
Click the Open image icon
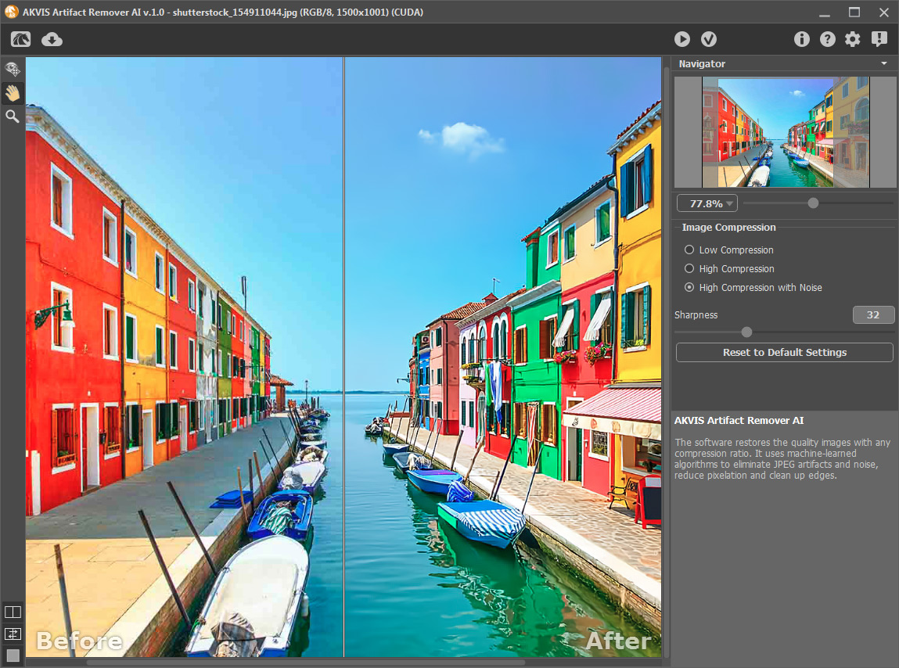click(x=21, y=39)
